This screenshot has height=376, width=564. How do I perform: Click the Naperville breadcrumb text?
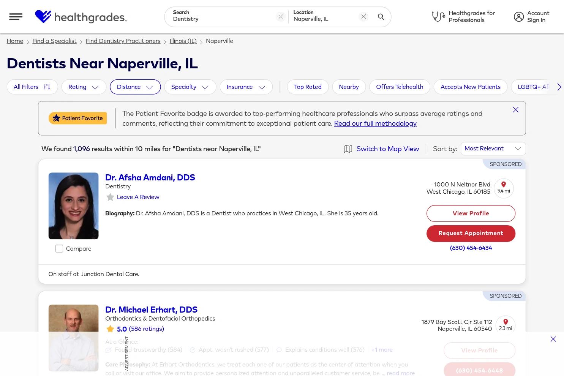[x=220, y=41]
